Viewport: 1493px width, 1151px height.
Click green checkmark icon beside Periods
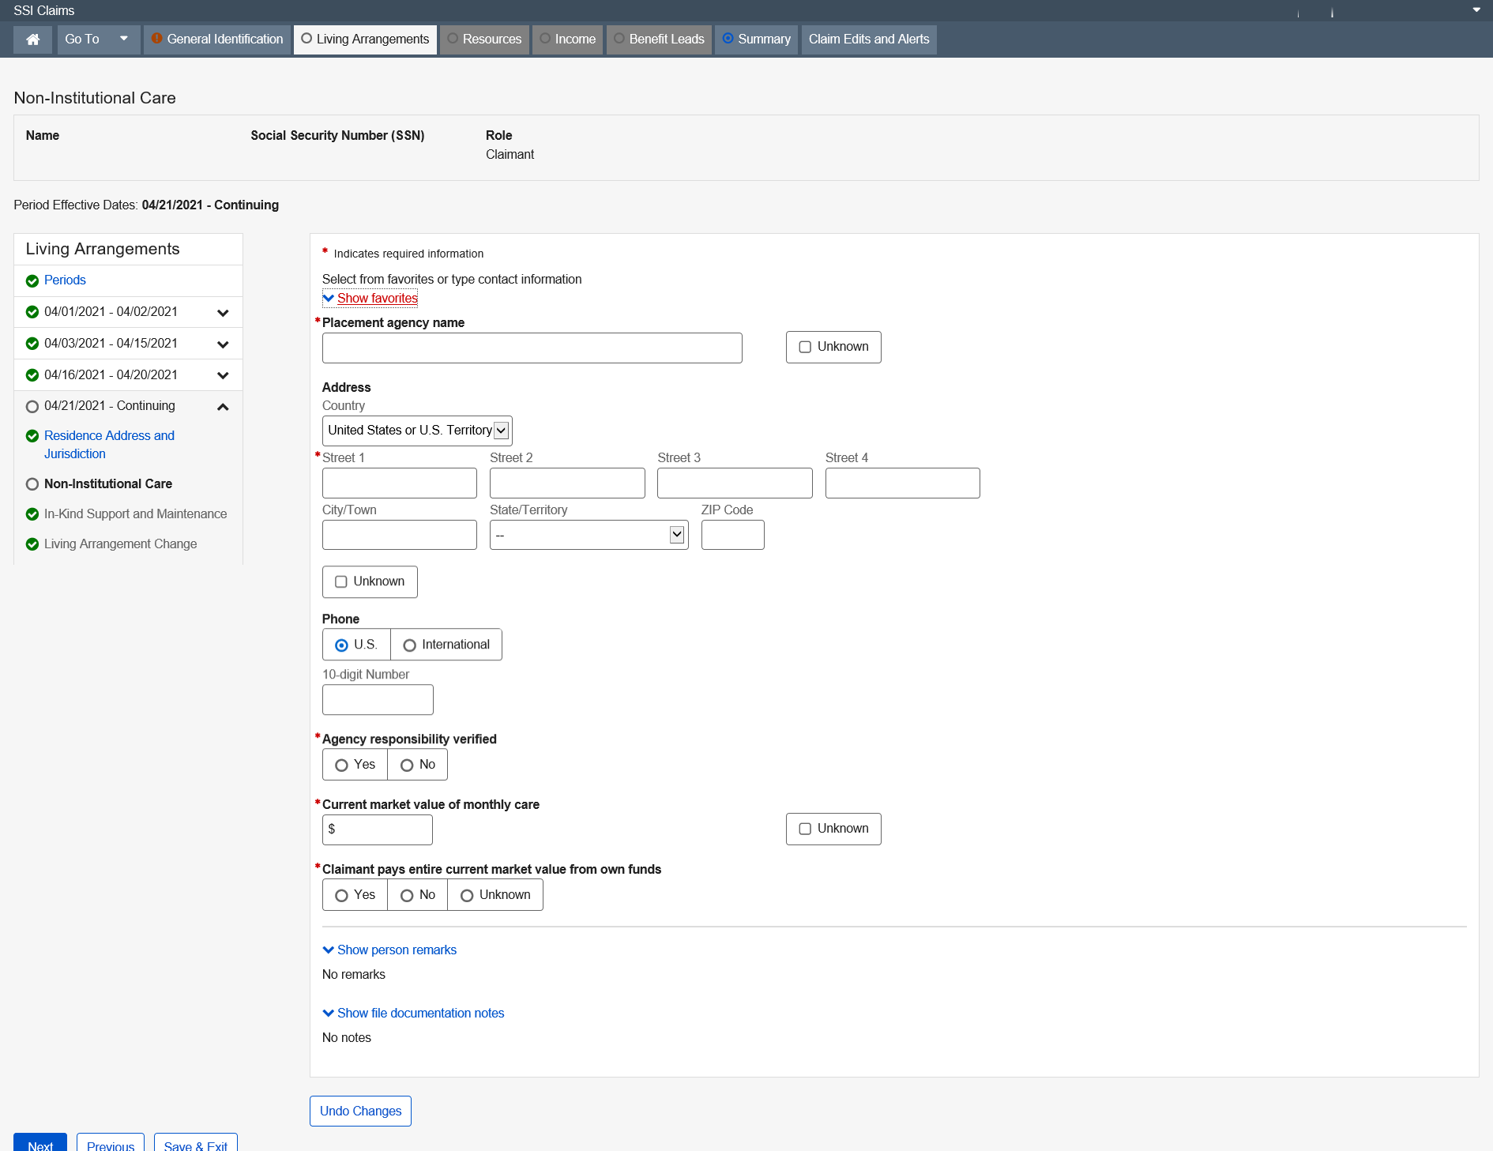[x=32, y=281]
